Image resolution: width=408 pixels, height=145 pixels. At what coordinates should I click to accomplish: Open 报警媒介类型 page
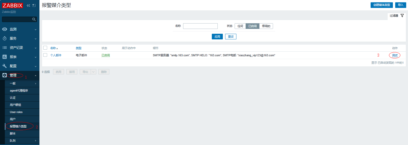(x=22, y=126)
